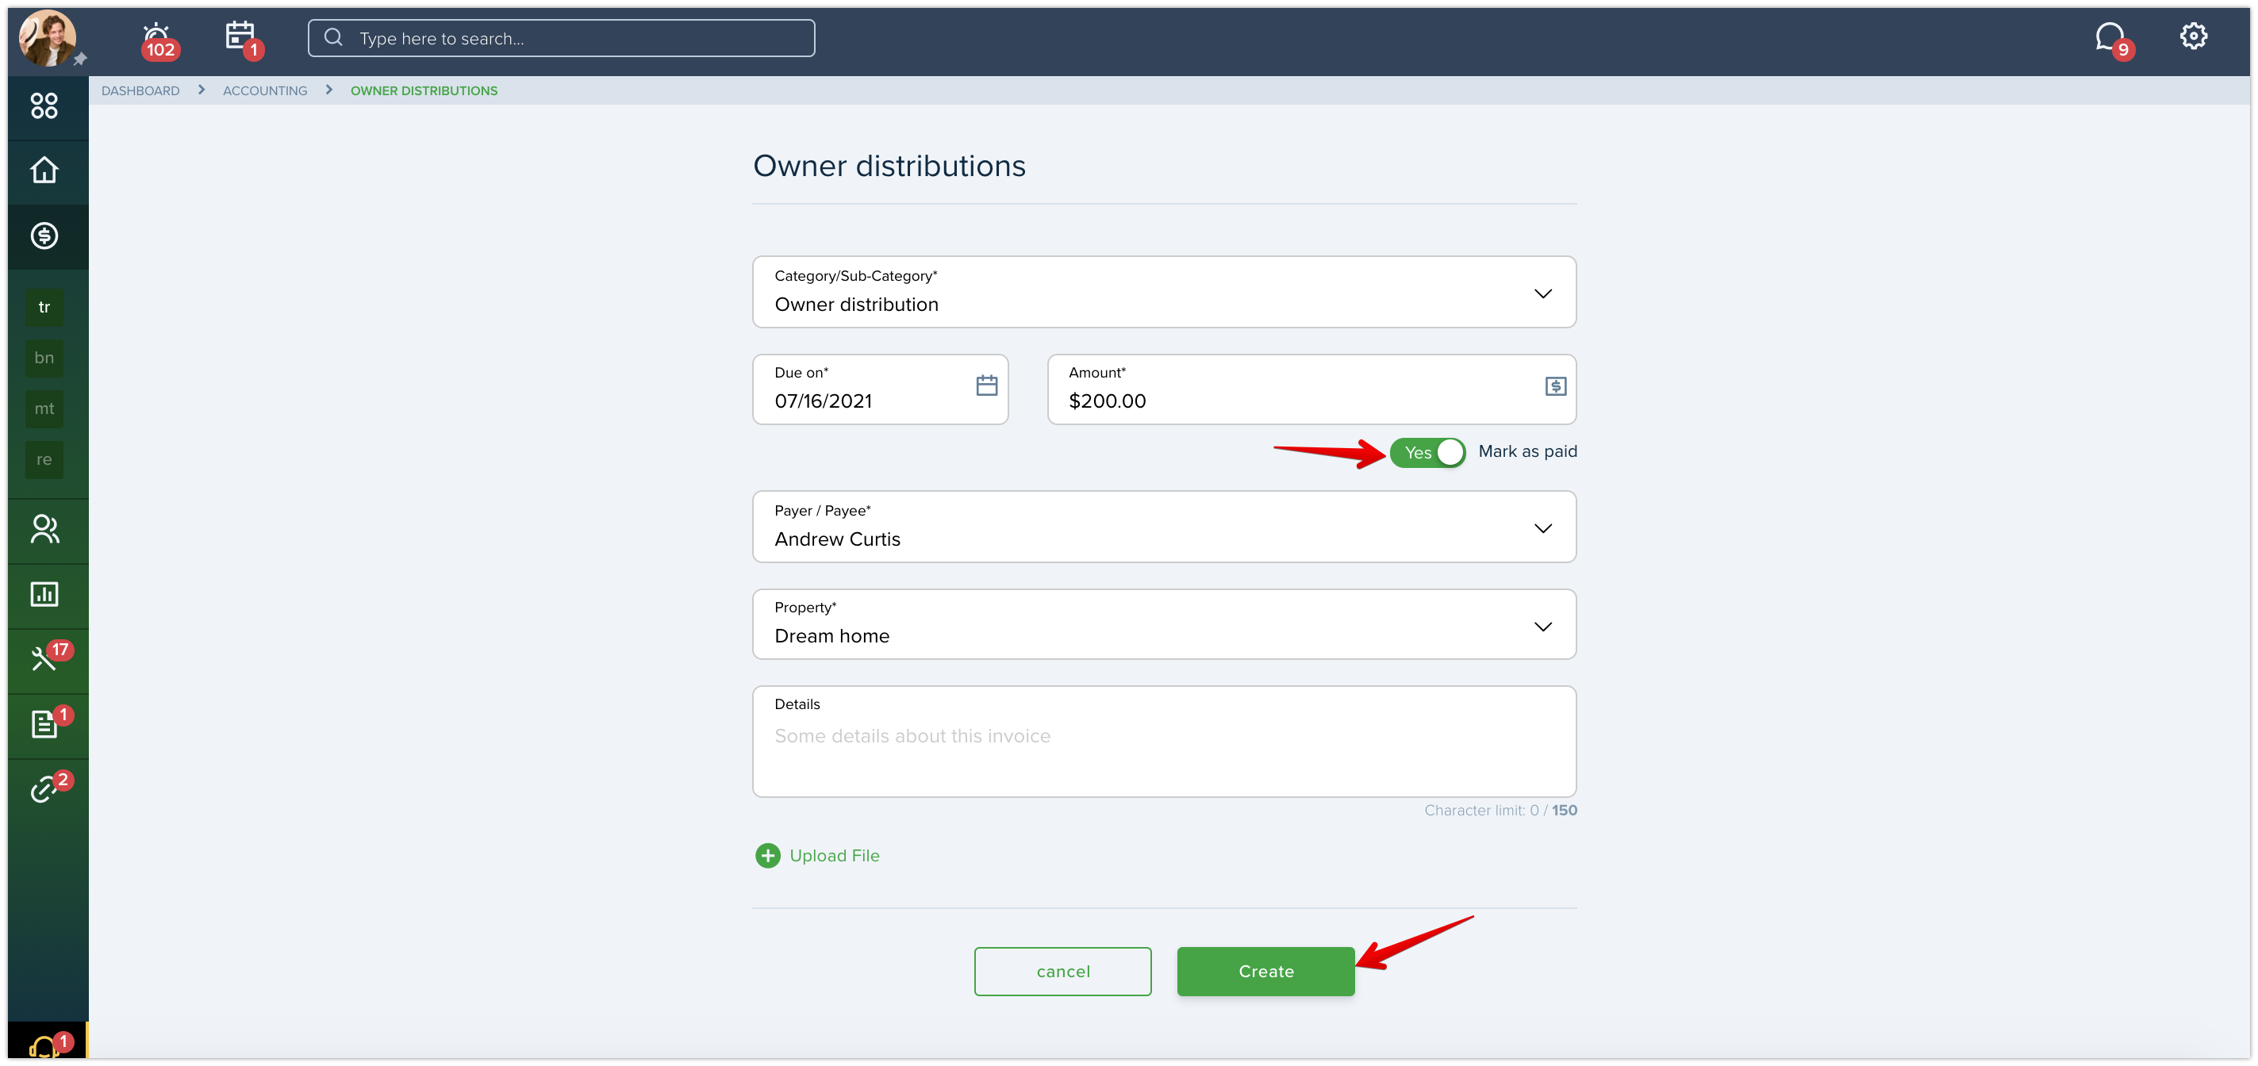Click the pin icon beside the avatar
Viewport: 2258px width, 1066px height.
pos(80,59)
